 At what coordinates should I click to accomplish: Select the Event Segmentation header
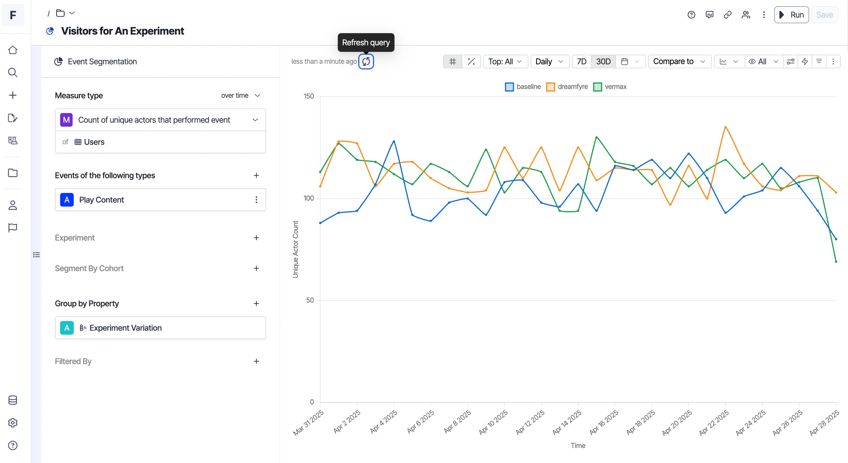[x=96, y=61]
